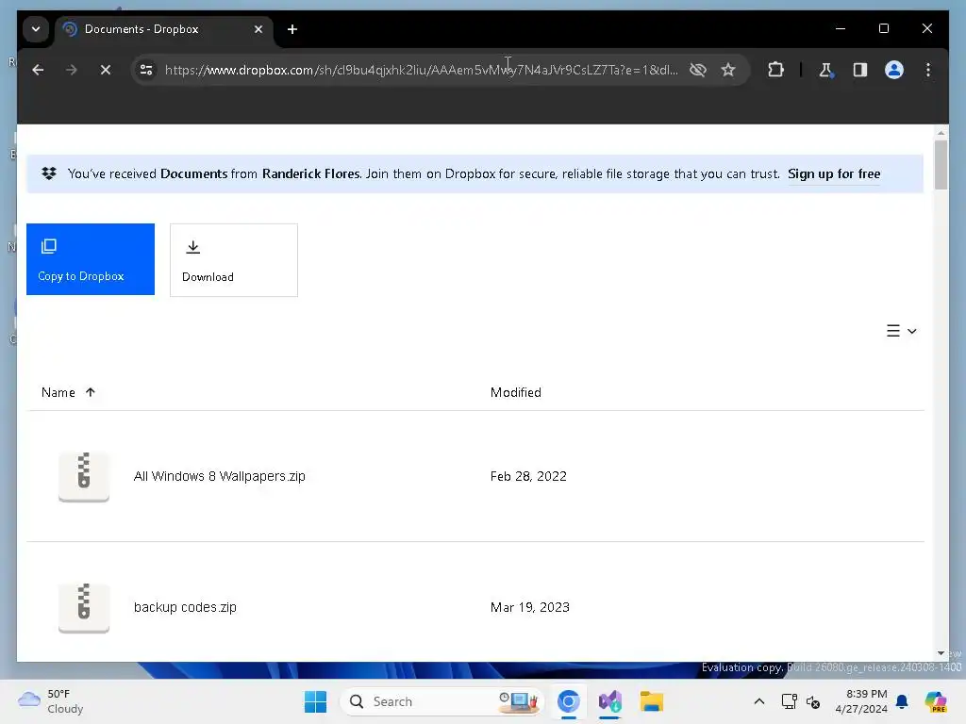Click the Modified column header

click(x=516, y=392)
